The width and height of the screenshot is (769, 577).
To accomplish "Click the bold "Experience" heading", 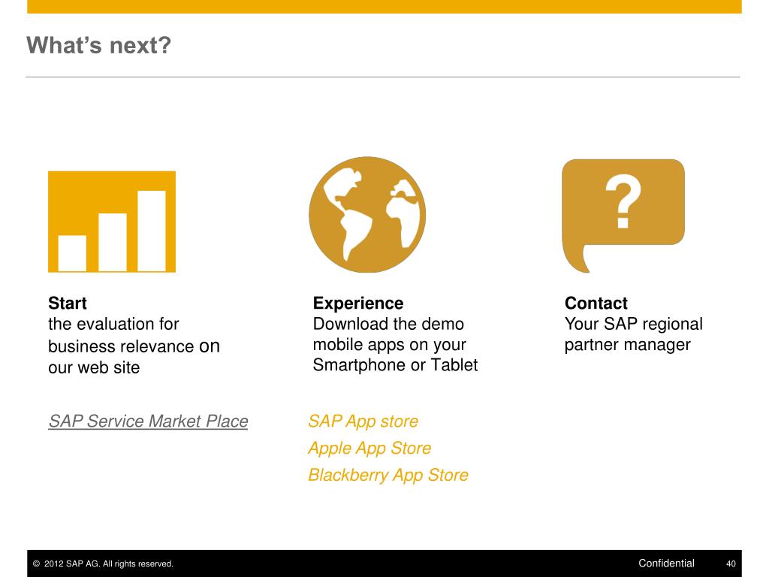I will click(x=358, y=304).
